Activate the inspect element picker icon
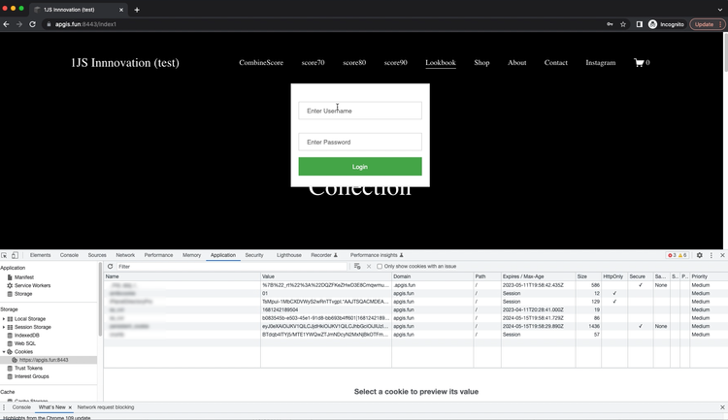The height and width of the screenshot is (420, 728). (x=5, y=255)
